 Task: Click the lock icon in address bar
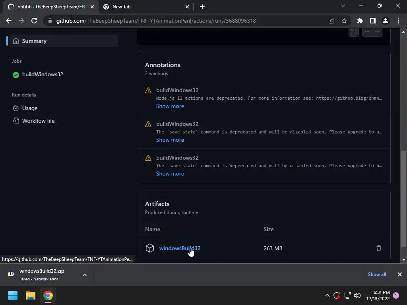(50, 21)
